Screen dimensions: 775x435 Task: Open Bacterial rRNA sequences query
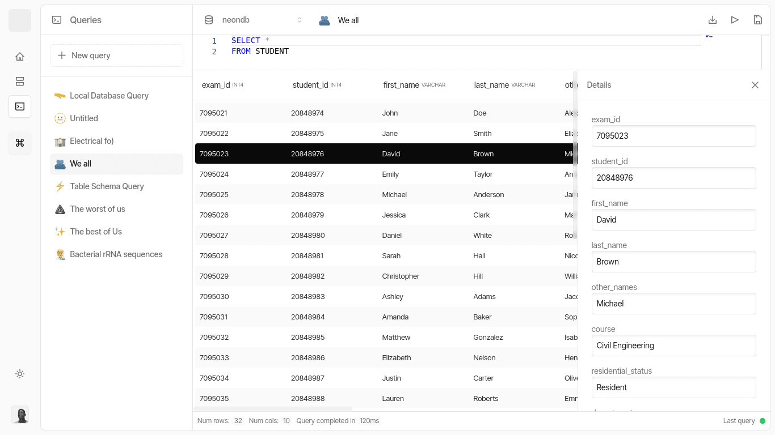click(116, 254)
